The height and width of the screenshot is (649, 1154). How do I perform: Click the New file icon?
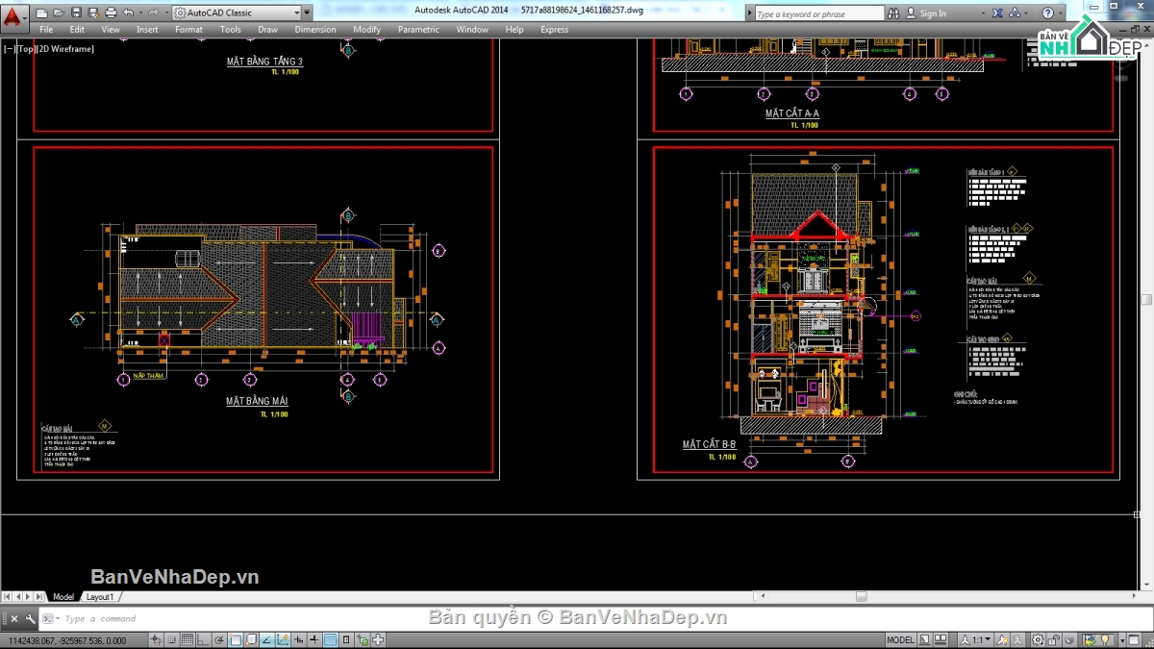tap(42, 12)
